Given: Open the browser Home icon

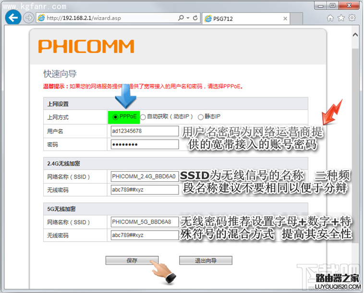Looking at the screenshot, I should click(x=330, y=18).
